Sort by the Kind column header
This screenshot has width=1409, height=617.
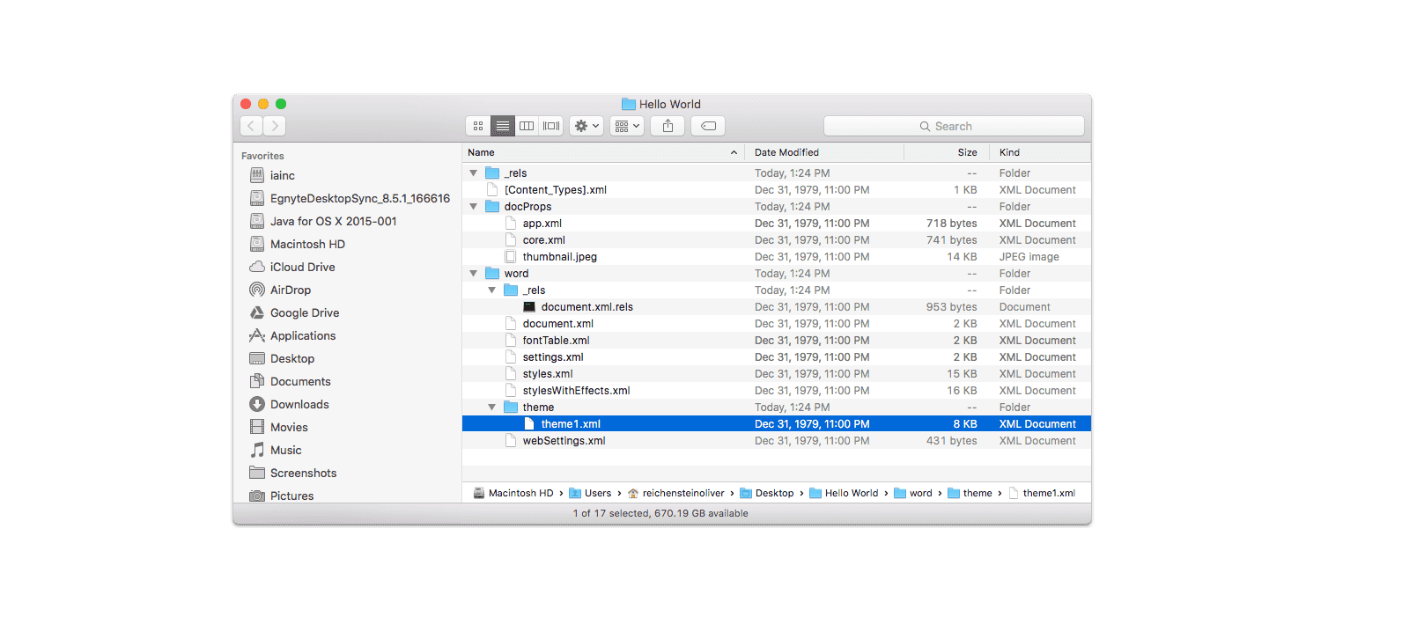(1009, 152)
